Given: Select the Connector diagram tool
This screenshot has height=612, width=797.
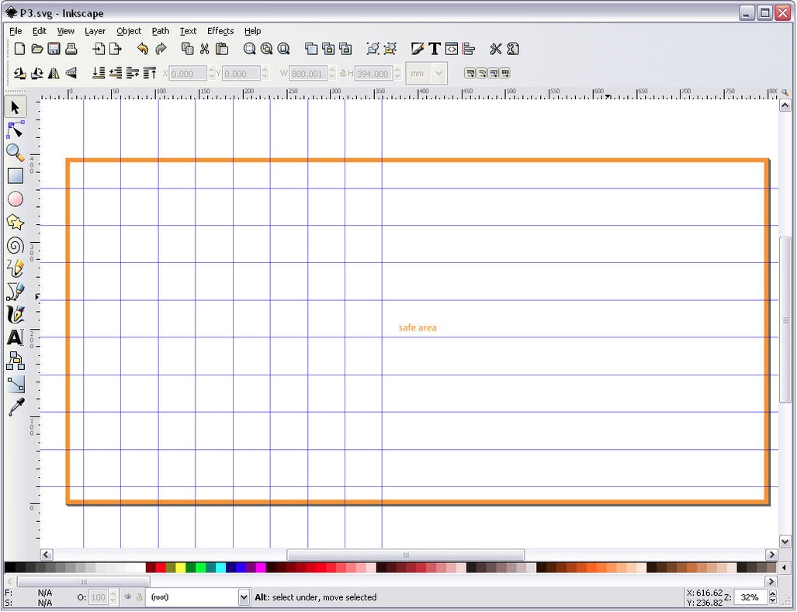Looking at the screenshot, I should coord(16,361).
